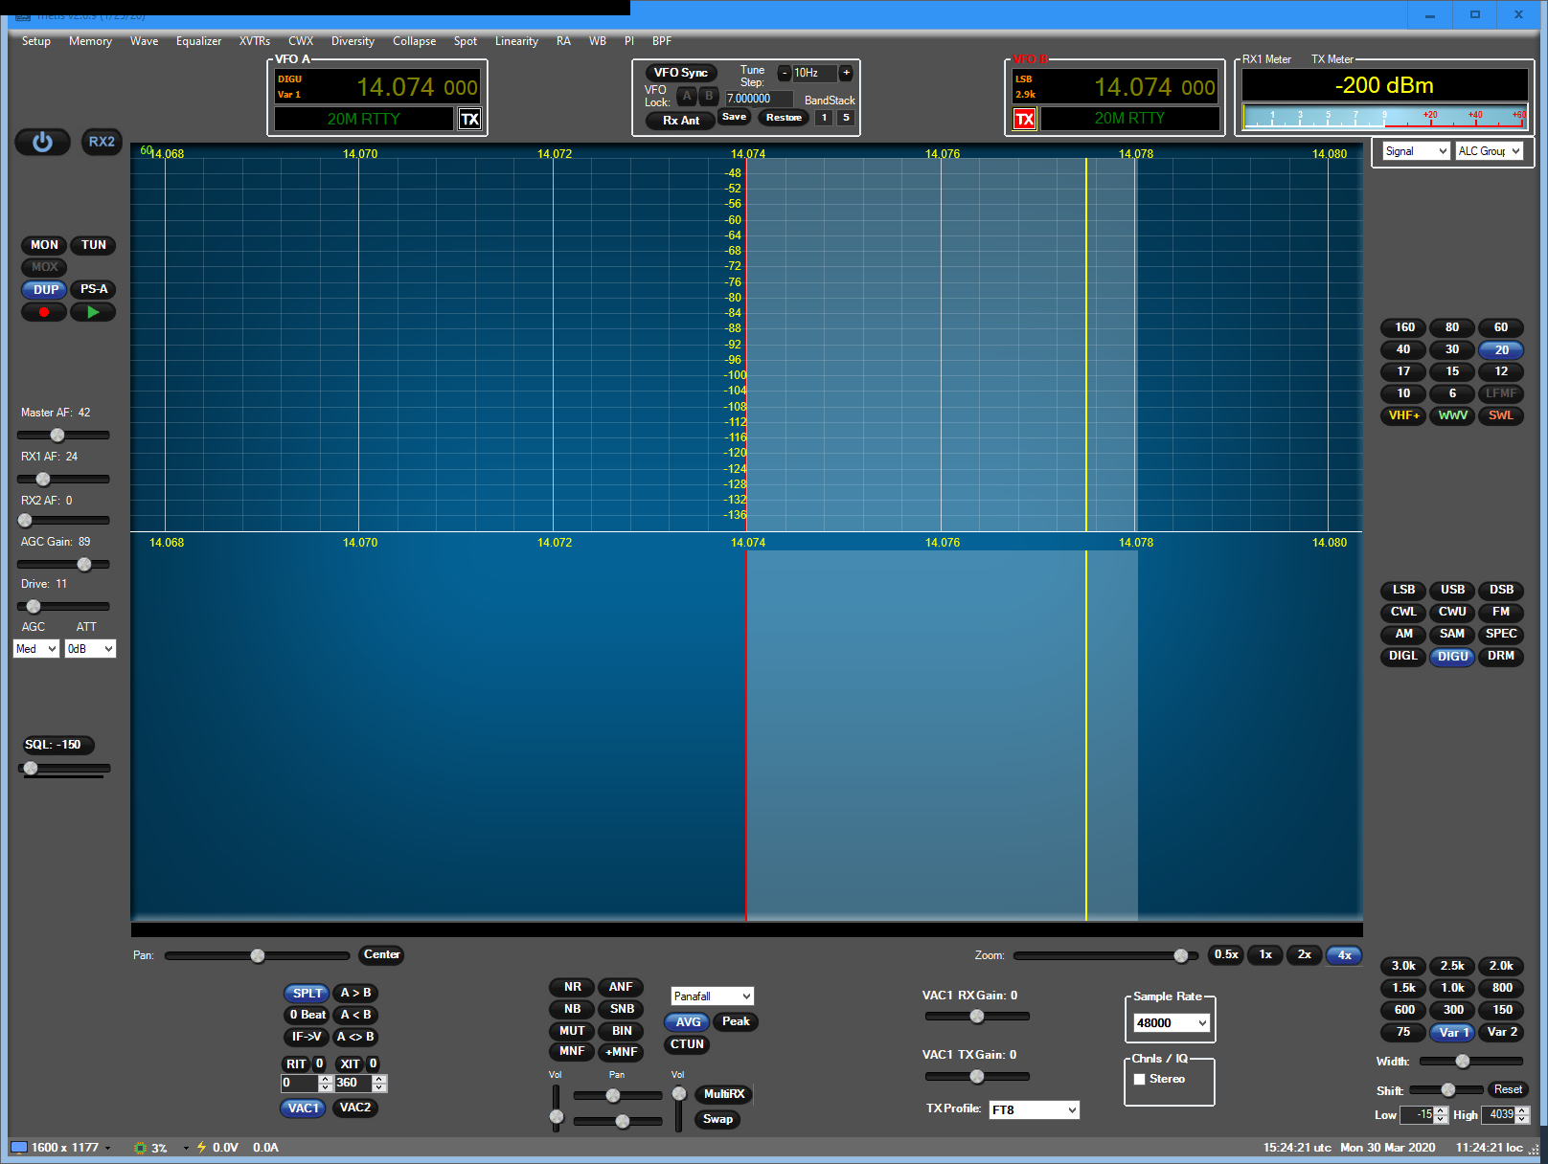Enable VAC2 virtual audio cable
Image resolution: width=1548 pixels, height=1164 pixels.
click(x=354, y=1108)
